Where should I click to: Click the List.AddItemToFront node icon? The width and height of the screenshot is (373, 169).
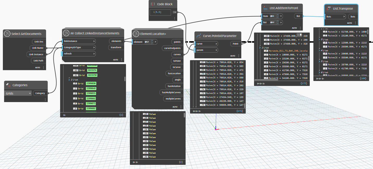pyautogui.click(x=265, y=8)
